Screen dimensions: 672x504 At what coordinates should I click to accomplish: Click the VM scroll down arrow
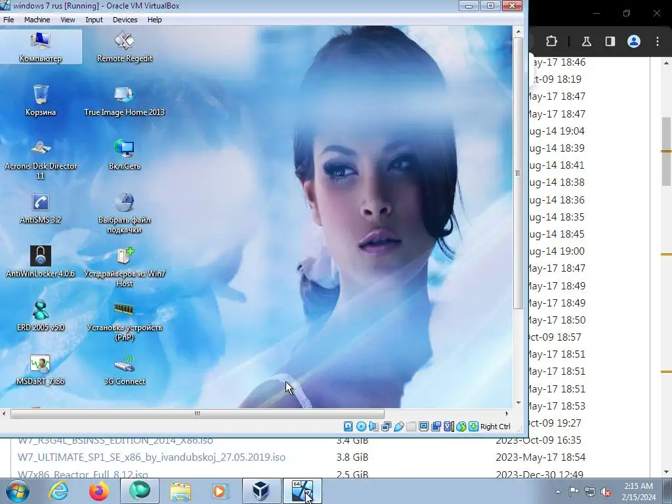point(518,403)
